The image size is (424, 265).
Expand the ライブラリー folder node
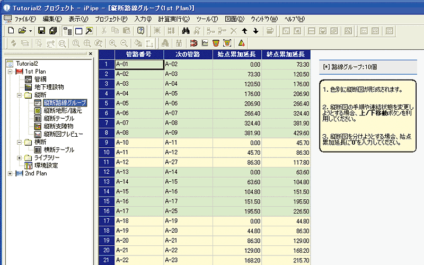pos(20,158)
